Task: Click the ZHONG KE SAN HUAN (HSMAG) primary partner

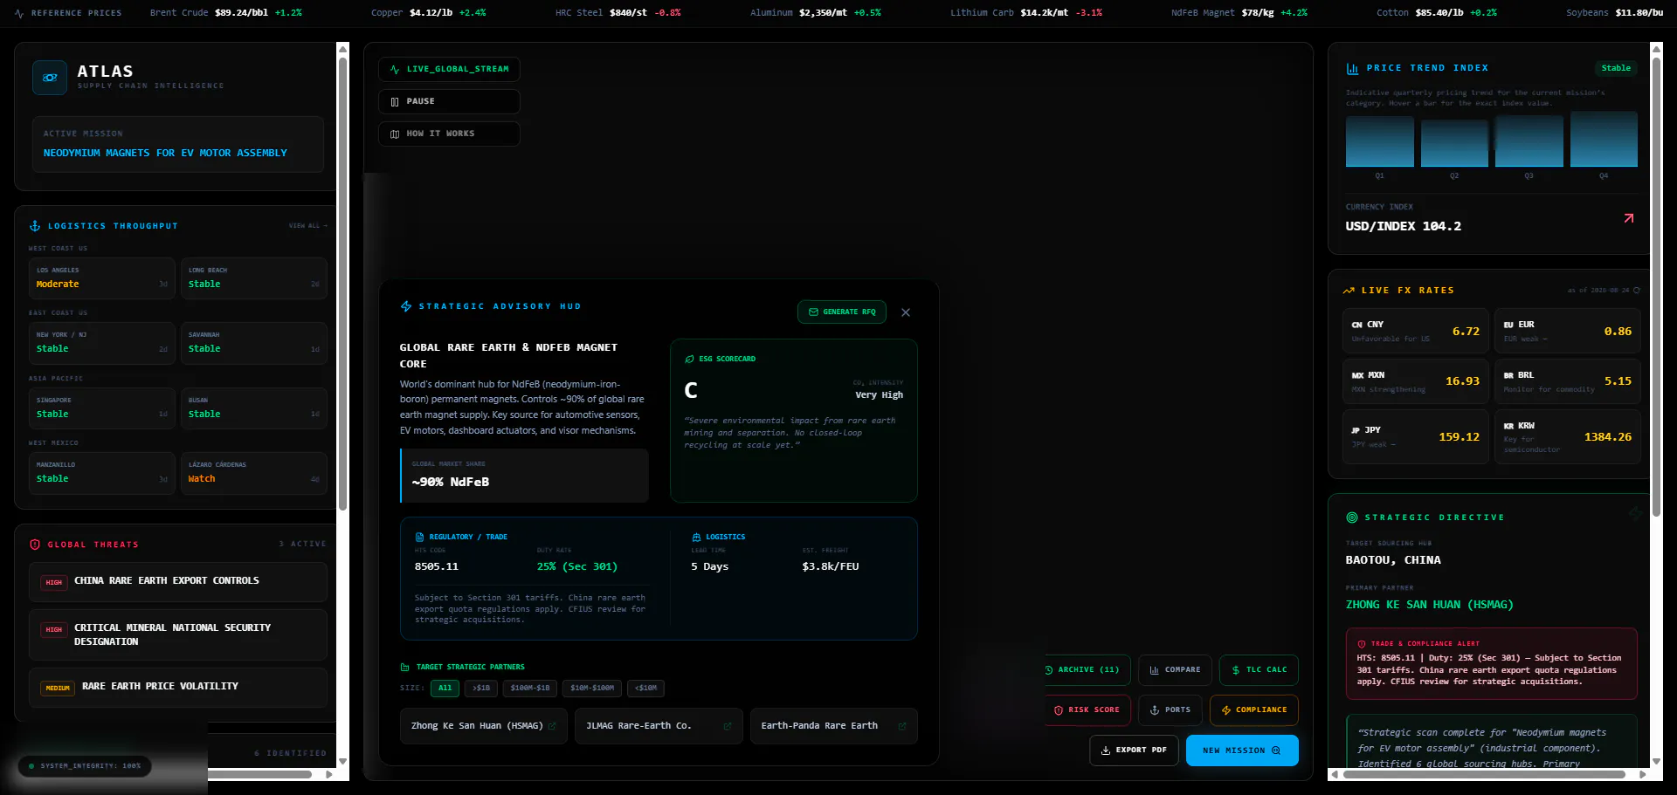Action: 1429,605
